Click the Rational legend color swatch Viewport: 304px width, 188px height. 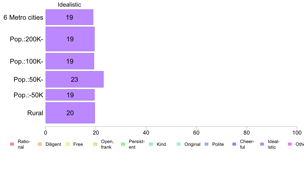pos(12,144)
